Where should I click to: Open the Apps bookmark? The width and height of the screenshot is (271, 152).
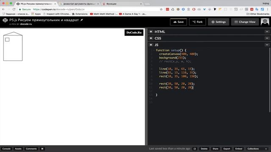36,14
